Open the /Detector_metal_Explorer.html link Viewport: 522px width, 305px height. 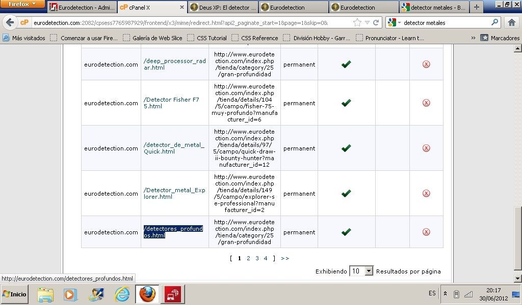(x=174, y=193)
